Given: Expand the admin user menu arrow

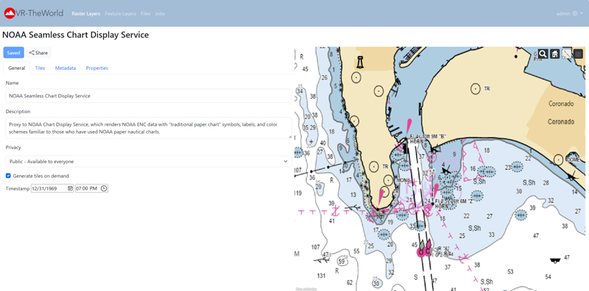Looking at the screenshot, I should (x=582, y=13).
